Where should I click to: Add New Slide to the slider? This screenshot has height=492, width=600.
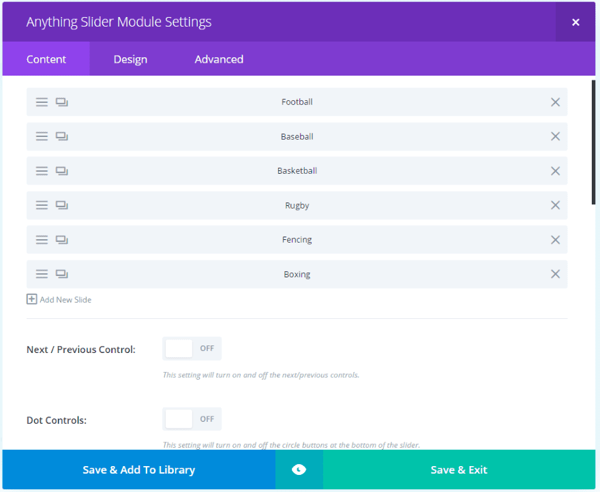[x=59, y=299]
